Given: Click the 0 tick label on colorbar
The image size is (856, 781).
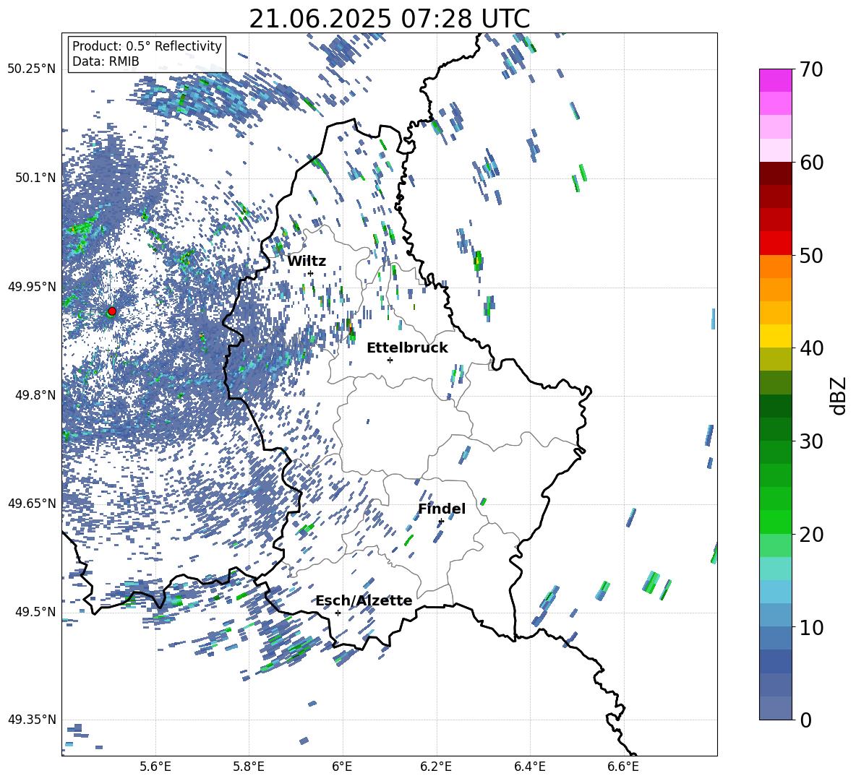Looking at the screenshot, I should pyautogui.click(x=805, y=720).
